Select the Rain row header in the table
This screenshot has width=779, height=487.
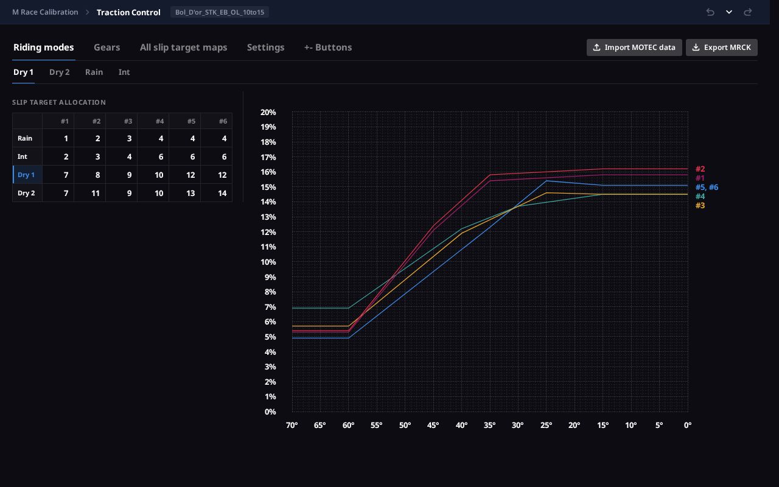pyautogui.click(x=27, y=138)
